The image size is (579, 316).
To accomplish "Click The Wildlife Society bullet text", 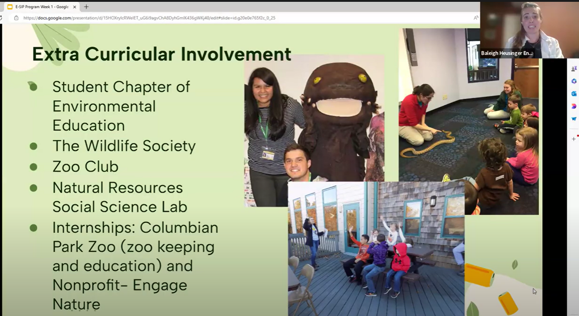I will coord(124,146).
